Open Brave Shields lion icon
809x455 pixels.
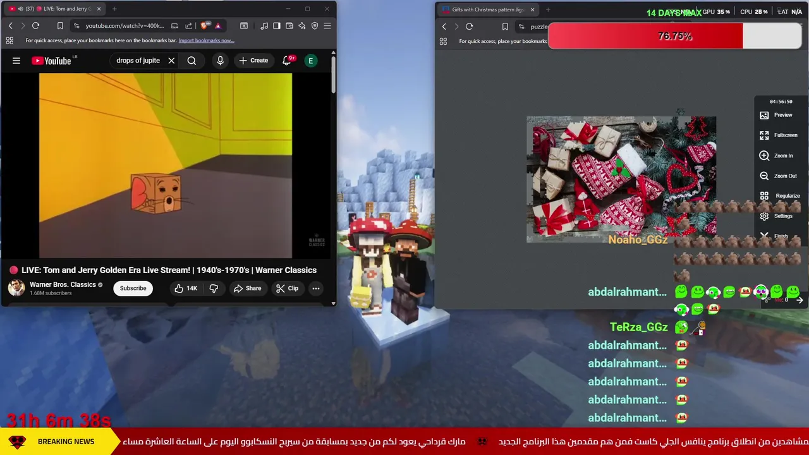(204, 26)
